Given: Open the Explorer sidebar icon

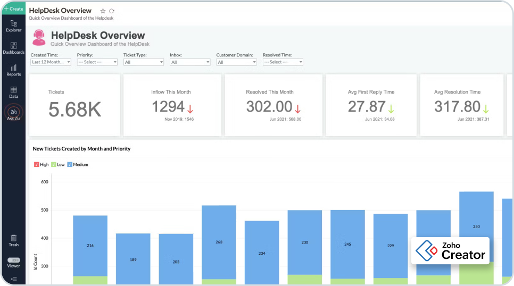Looking at the screenshot, I should [13, 26].
